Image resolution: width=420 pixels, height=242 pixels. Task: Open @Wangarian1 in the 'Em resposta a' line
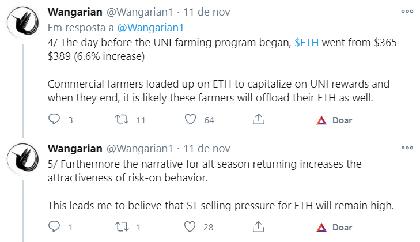[150, 28]
